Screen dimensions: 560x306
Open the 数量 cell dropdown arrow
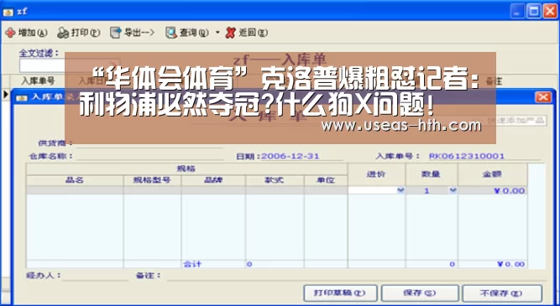point(453,190)
